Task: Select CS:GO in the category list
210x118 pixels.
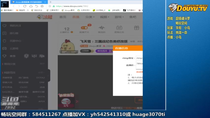Action: pyautogui.click(x=24, y=87)
